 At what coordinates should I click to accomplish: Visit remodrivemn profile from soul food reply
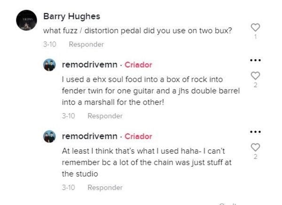[90, 65]
